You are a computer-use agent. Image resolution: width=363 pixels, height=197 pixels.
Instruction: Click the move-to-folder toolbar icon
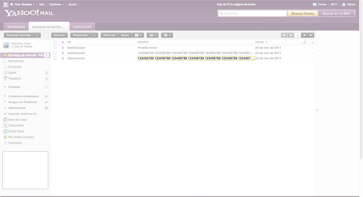tap(138, 35)
